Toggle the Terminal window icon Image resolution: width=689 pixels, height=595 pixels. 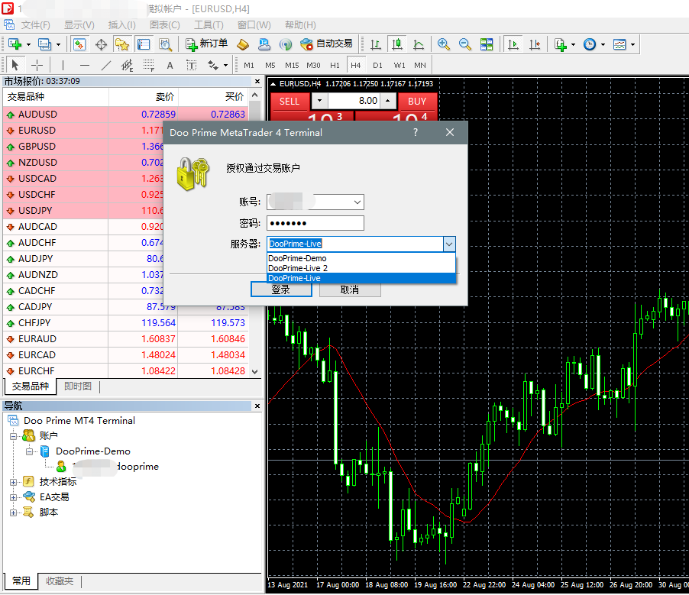(144, 44)
